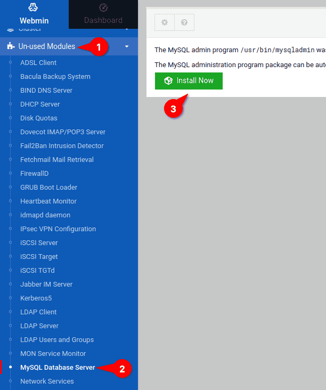Open GRUB Boot Loader module
326x390 pixels.
[x=48, y=188]
